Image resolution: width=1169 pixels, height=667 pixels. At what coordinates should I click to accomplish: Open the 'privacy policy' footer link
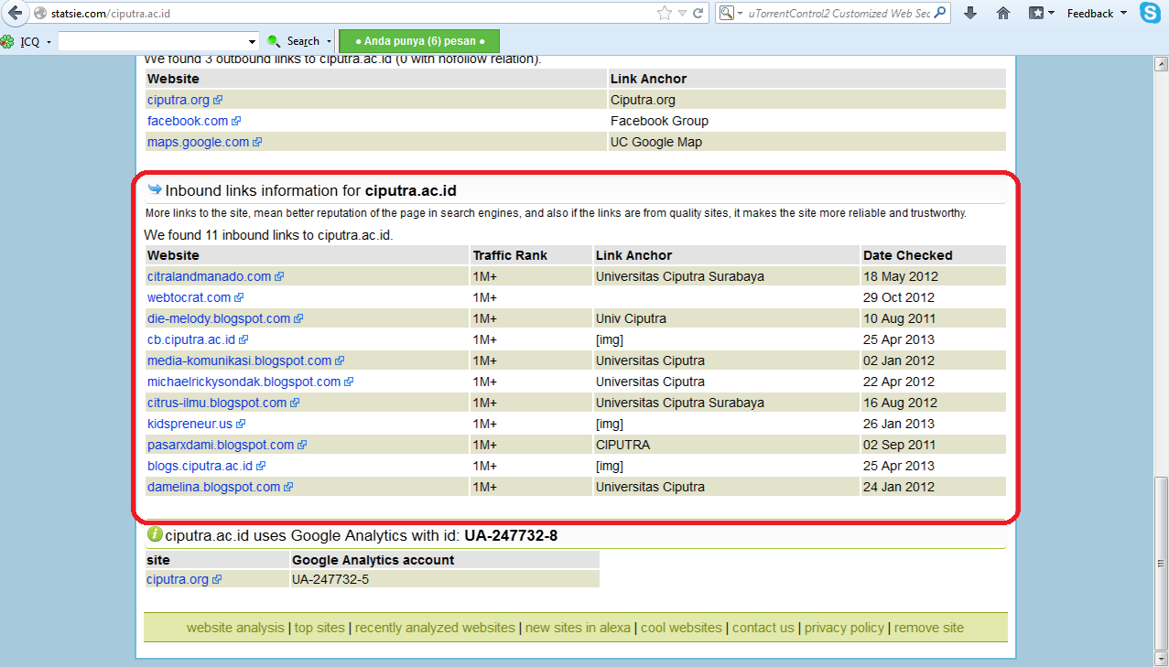(x=844, y=628)
